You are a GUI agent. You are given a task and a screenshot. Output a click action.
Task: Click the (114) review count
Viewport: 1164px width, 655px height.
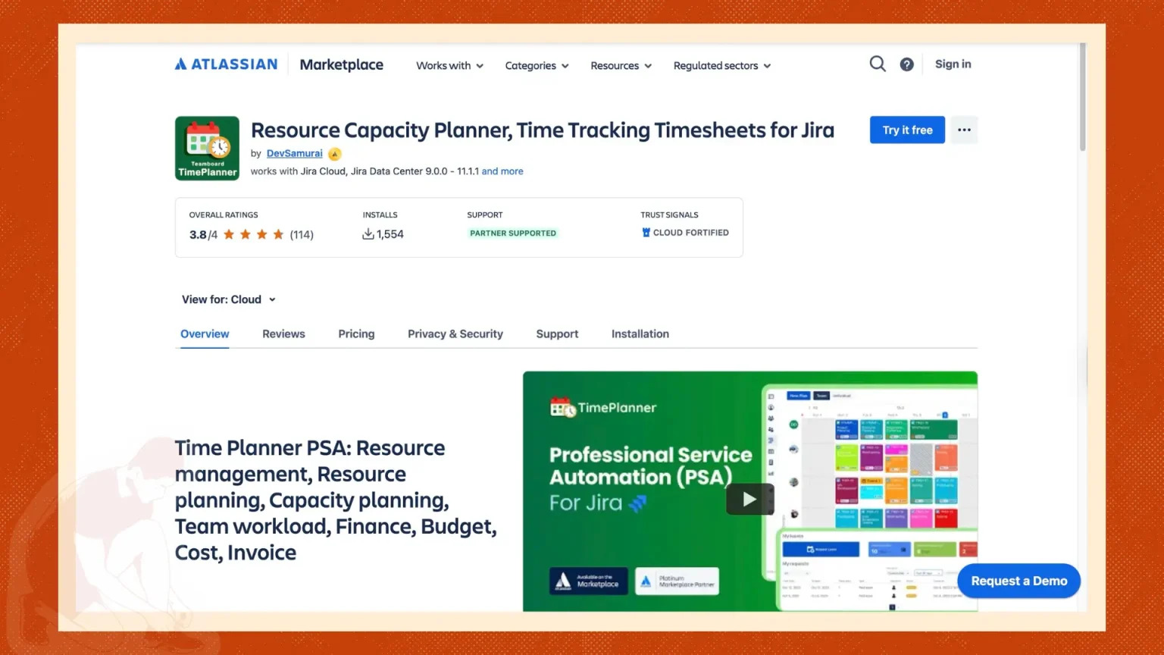[x=302, y=235]
